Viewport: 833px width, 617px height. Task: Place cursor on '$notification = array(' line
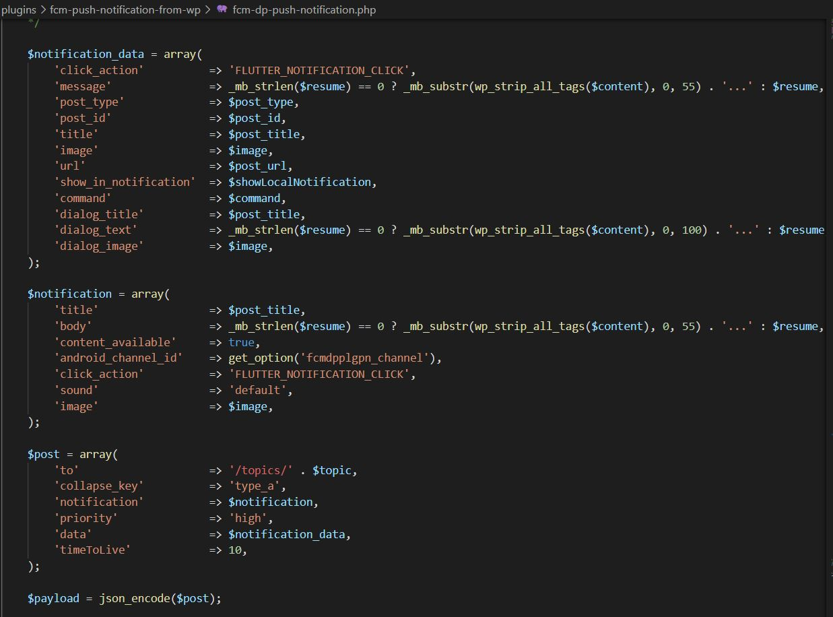point(99,294)
